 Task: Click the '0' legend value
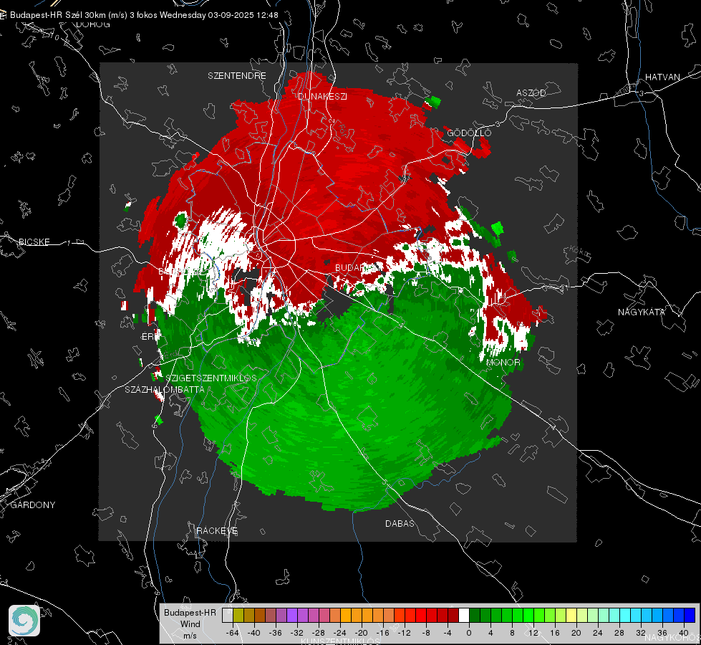[x=469, y=633]
